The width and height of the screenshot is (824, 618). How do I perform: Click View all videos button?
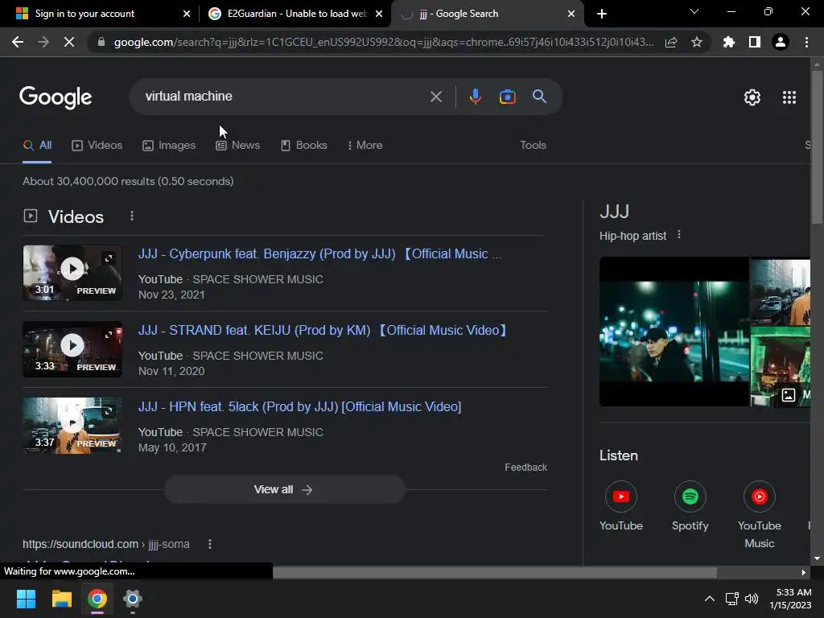click(284, 490)
